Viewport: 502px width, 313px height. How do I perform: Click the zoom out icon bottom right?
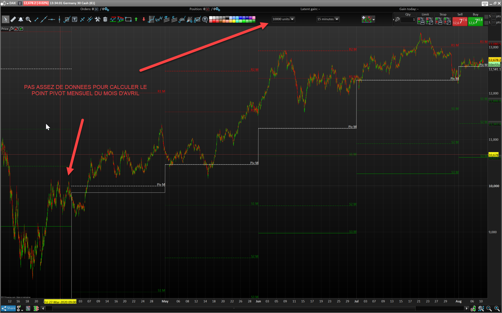pos(489,309)
